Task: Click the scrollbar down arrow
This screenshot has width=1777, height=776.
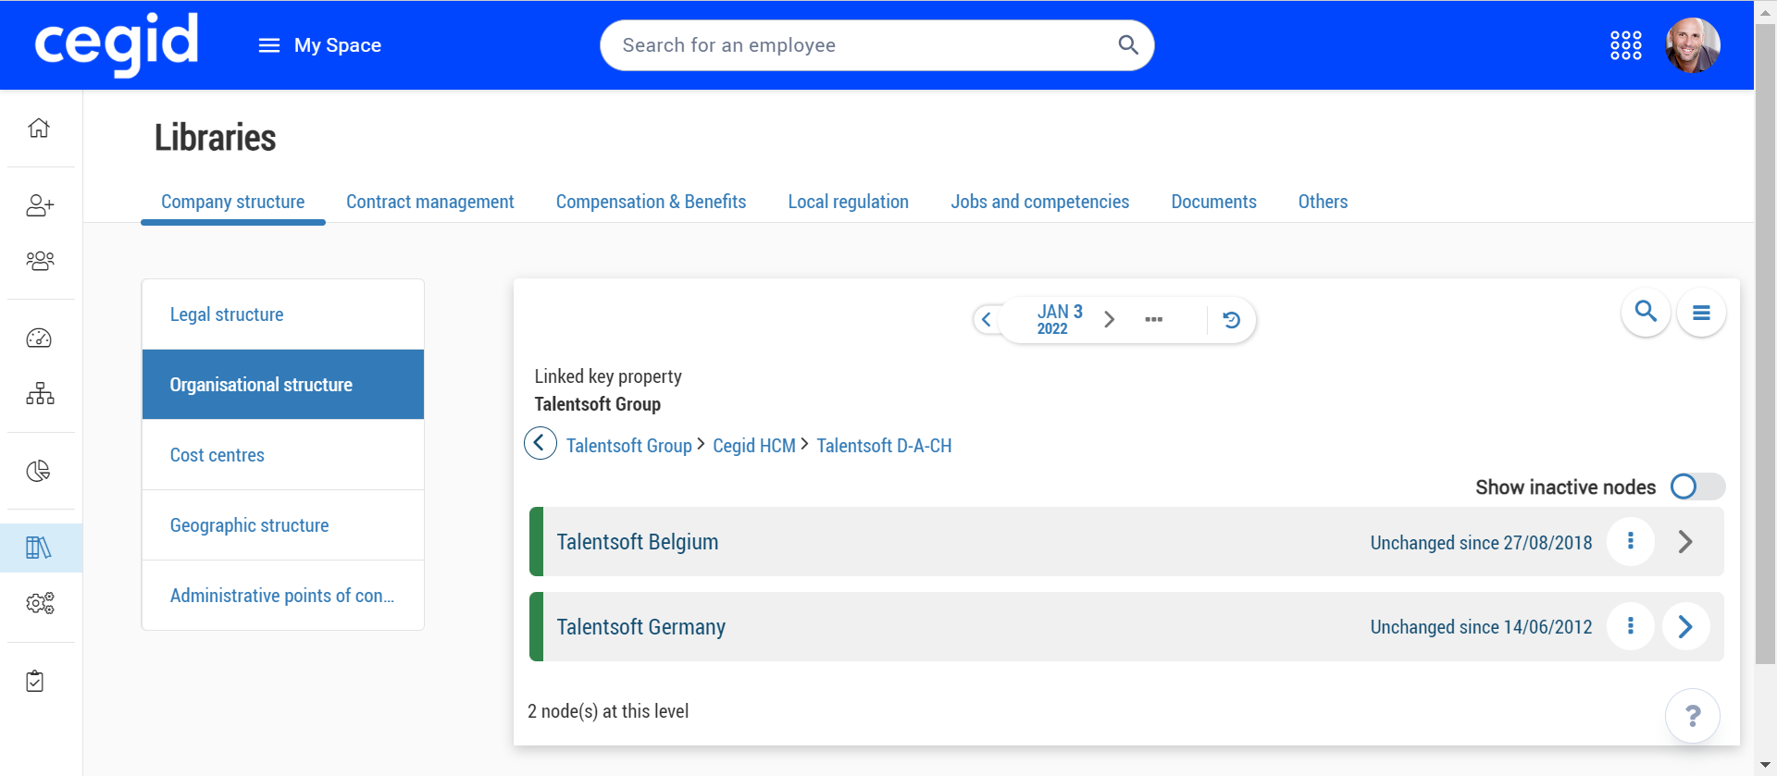Action: tap(1766, 766)
